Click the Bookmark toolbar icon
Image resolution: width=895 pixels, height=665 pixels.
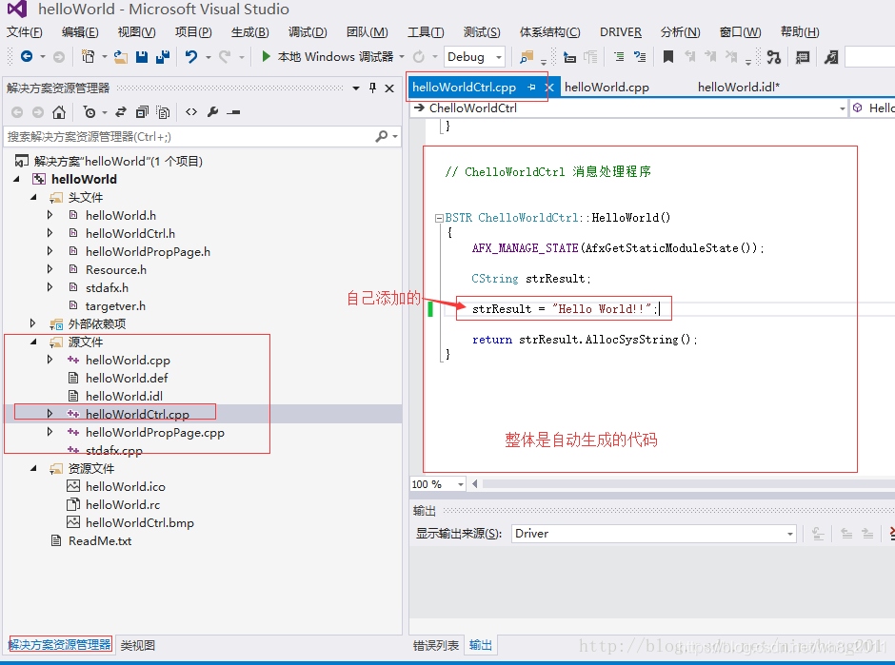pyautogui.click(x=667, y=56)
